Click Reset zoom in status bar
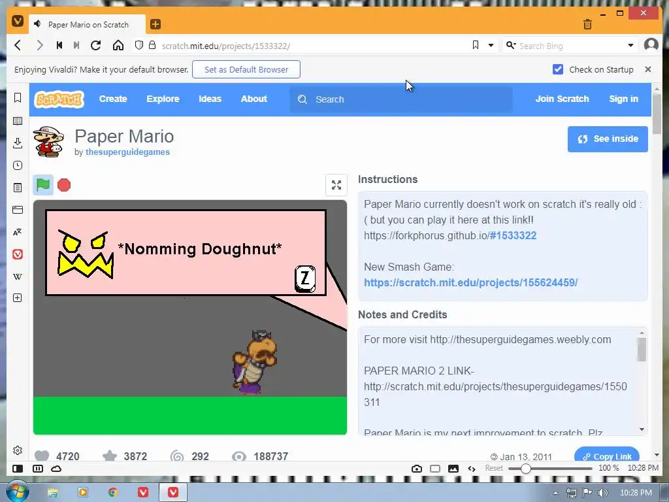The width and height of the screenshot is (669, 502). (x=494, y=468)
